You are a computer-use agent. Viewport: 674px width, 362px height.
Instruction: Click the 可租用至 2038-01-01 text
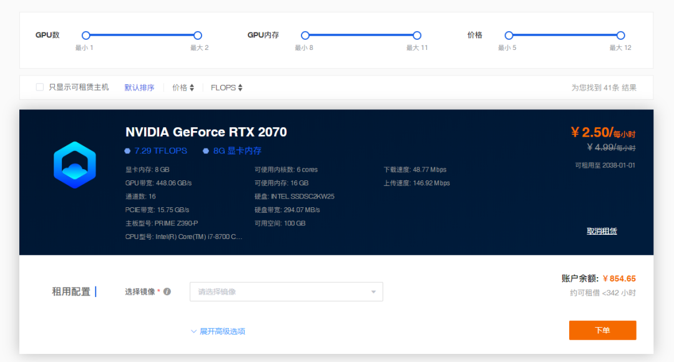pos(605,165)
